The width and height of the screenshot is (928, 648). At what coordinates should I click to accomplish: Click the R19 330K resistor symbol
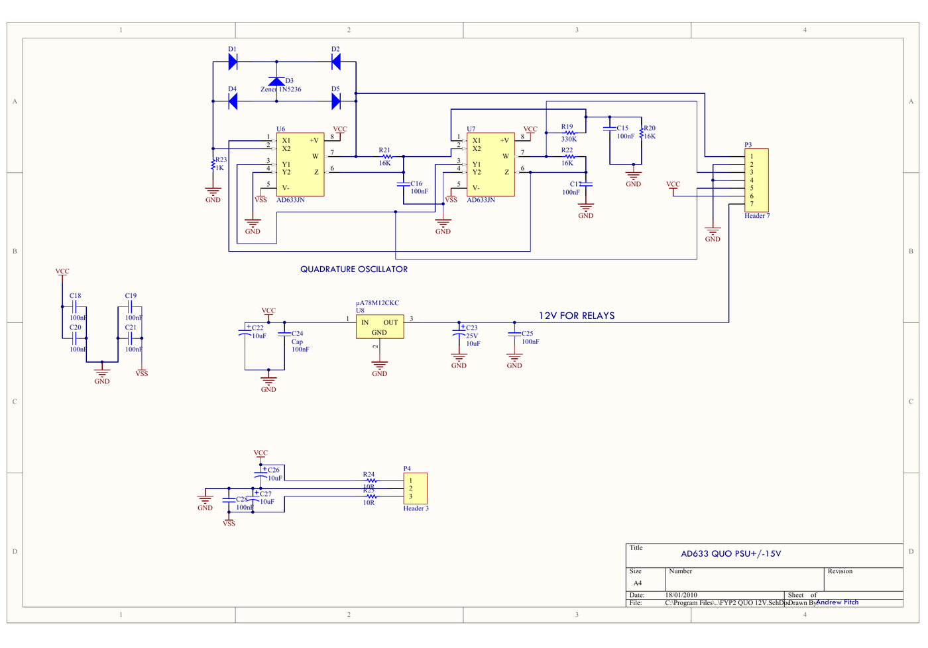(x=569, y=133)
